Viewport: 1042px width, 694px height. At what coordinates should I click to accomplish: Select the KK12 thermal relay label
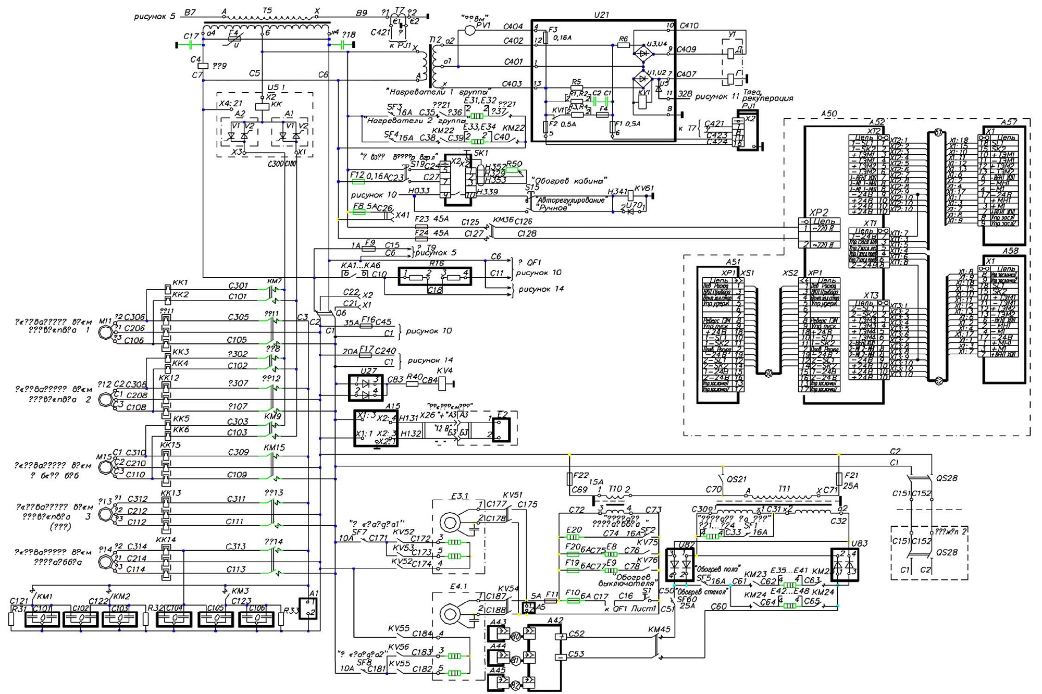(169, 377)
